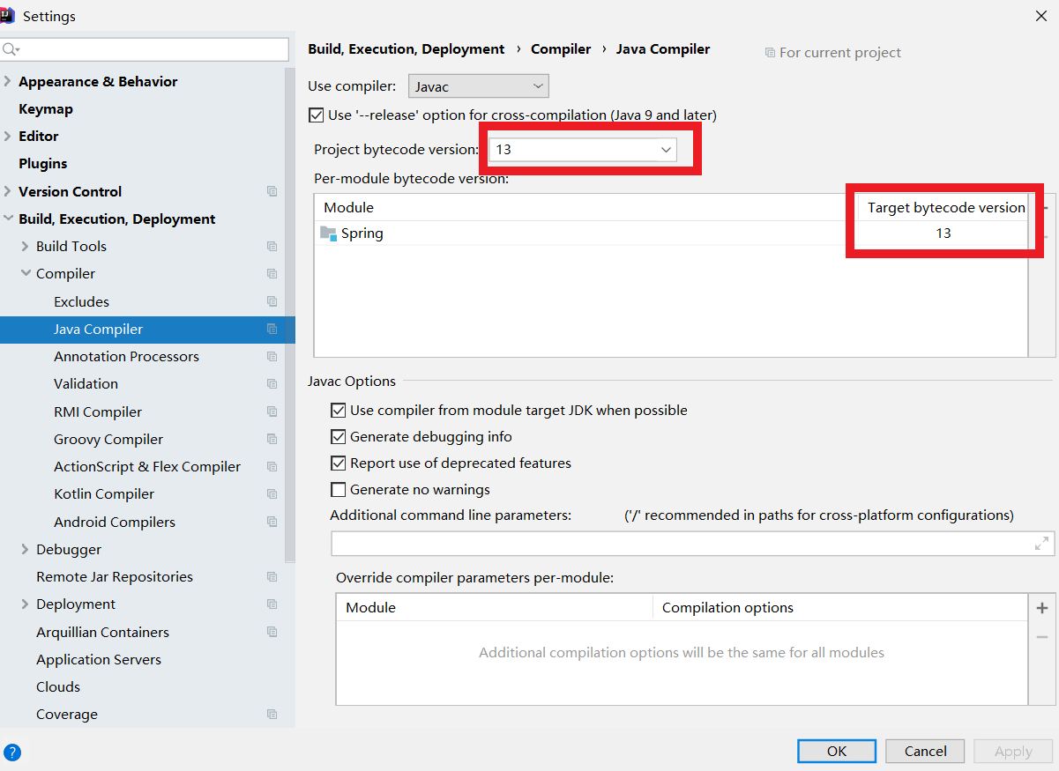Click Spring module target bytecode version cell
1059x771 pixels.
[943, 234]
